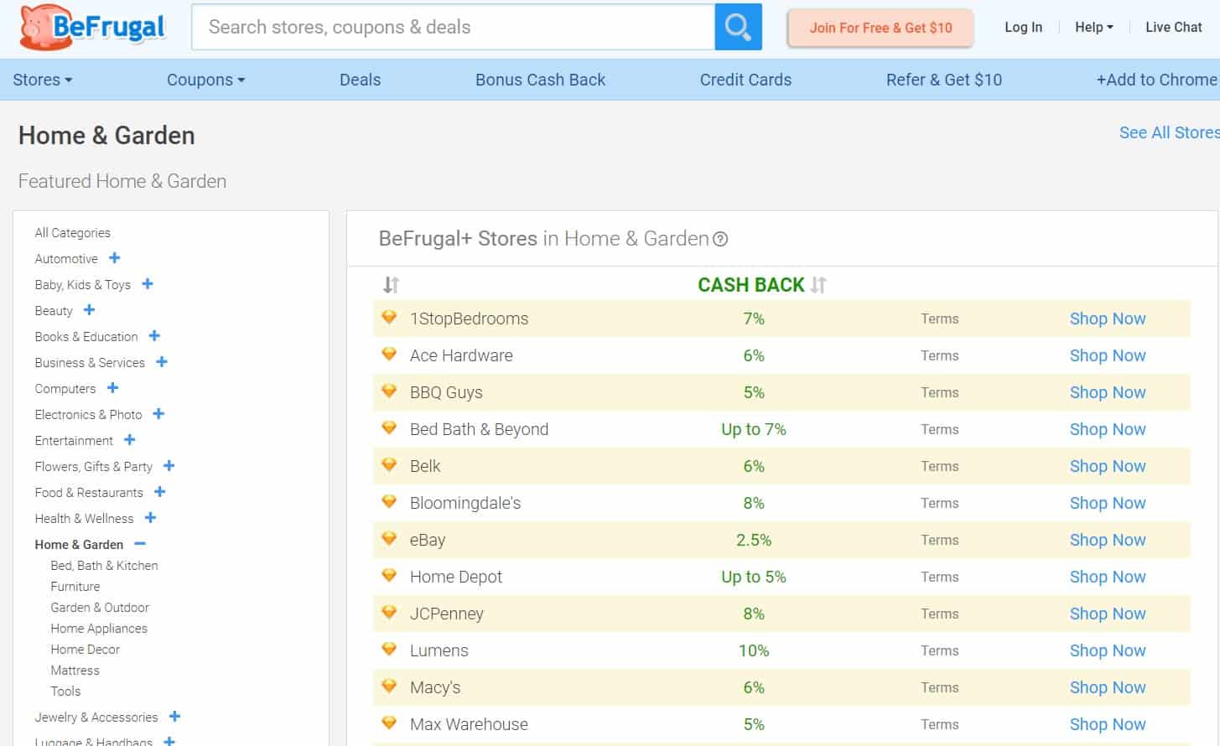The width and height of the screenshot is (1220, 746).
Task: Select the Furniture subcategory
Action: [75, 587]
